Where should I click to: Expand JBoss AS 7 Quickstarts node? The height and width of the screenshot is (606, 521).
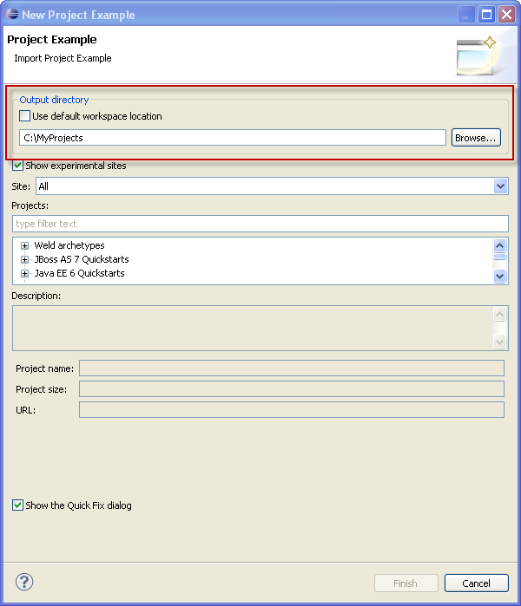pyautogui.click(x=24, y=259)
